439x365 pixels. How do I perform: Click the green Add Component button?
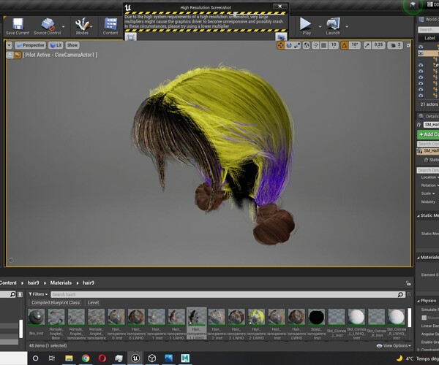click(428, 134)
